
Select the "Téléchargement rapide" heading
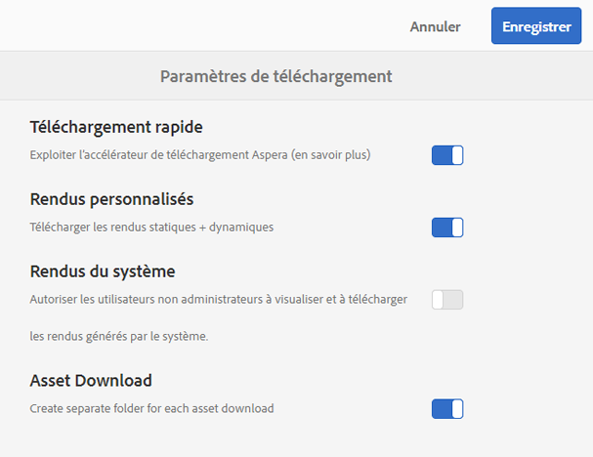[x=116, y=127]
